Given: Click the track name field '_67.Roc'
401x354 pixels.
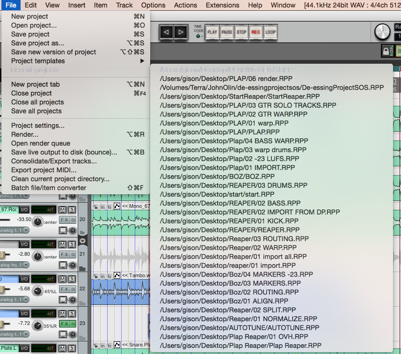Looking at the screenshot, I should tap(9, 210).
